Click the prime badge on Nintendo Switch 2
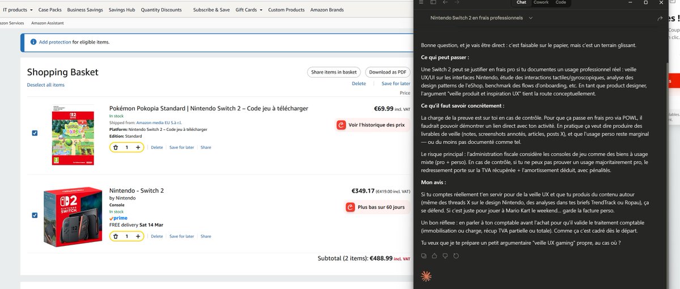The image size is (680, 289). click(x=118, y=218)
